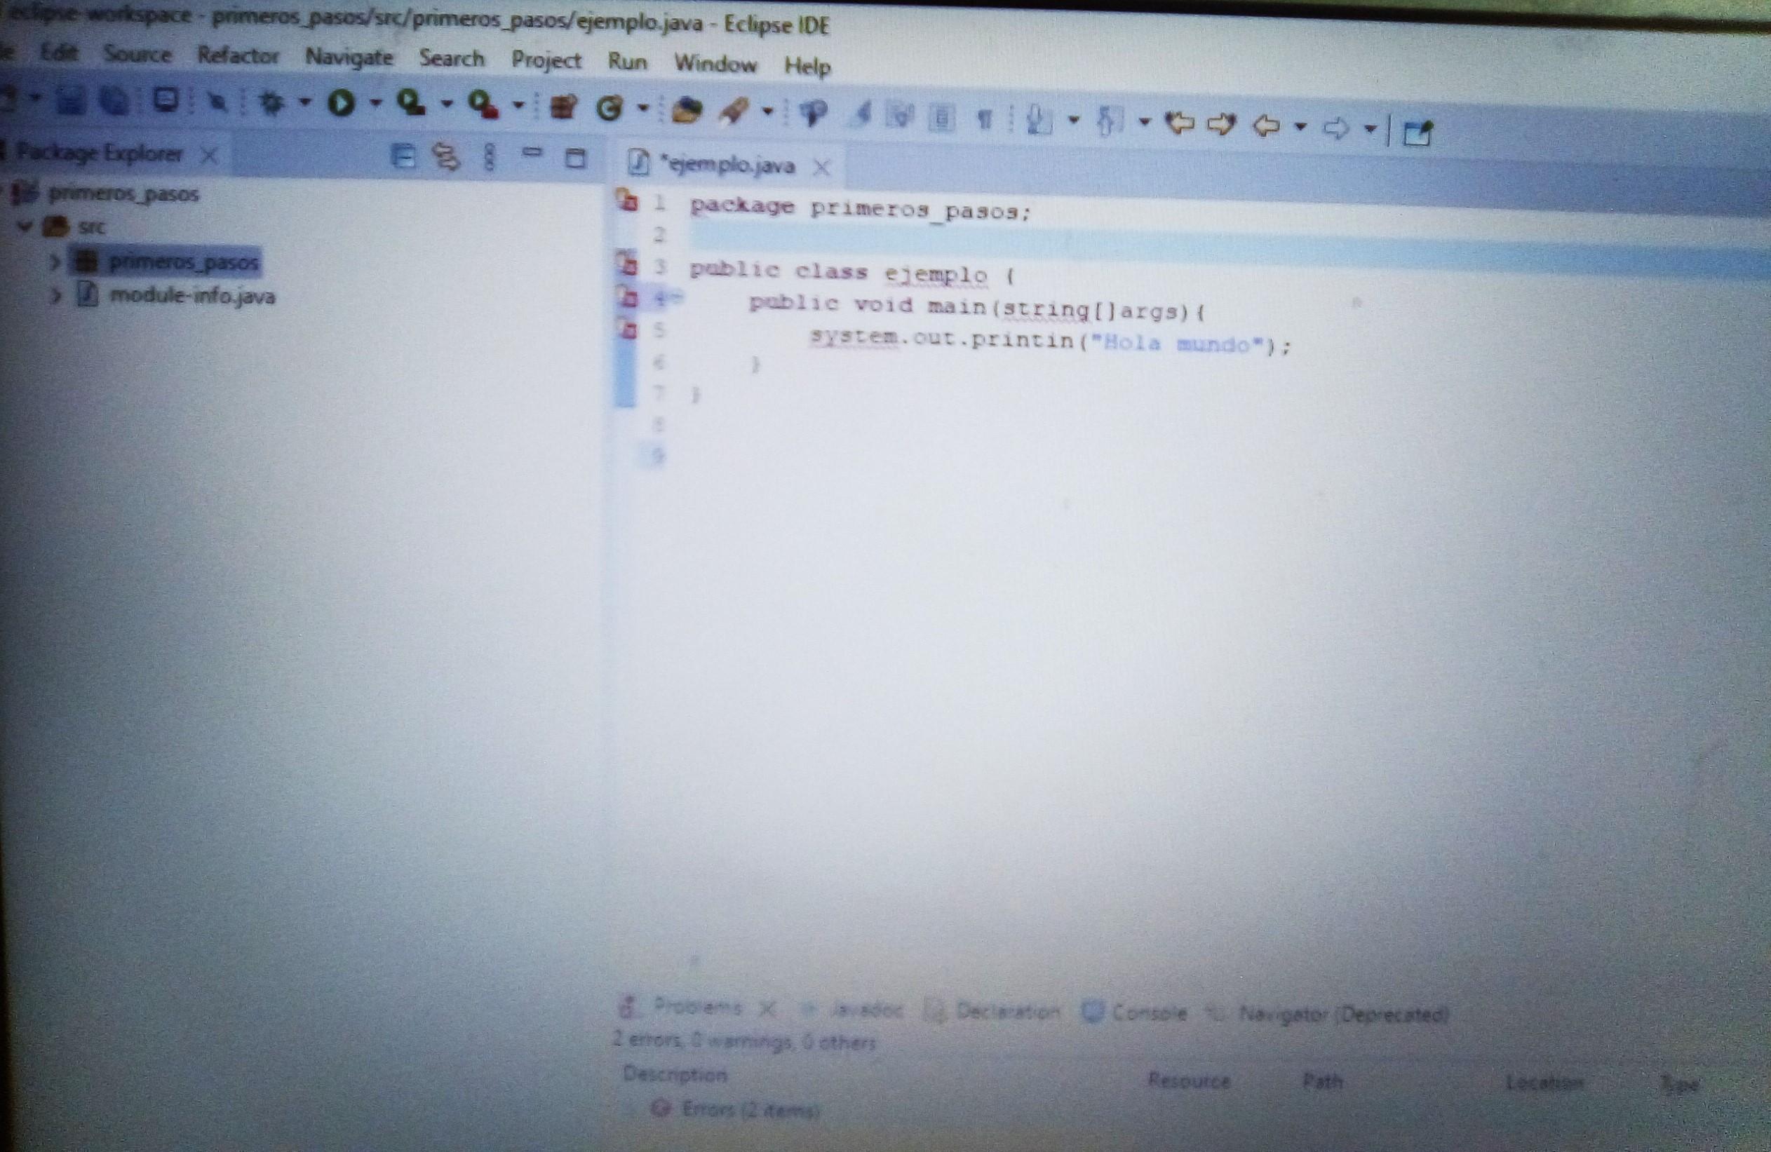The width and height of the screenshot is (1771, 1152).
Task: Open External Tools dropdown arrow
Action: [518, 106]
